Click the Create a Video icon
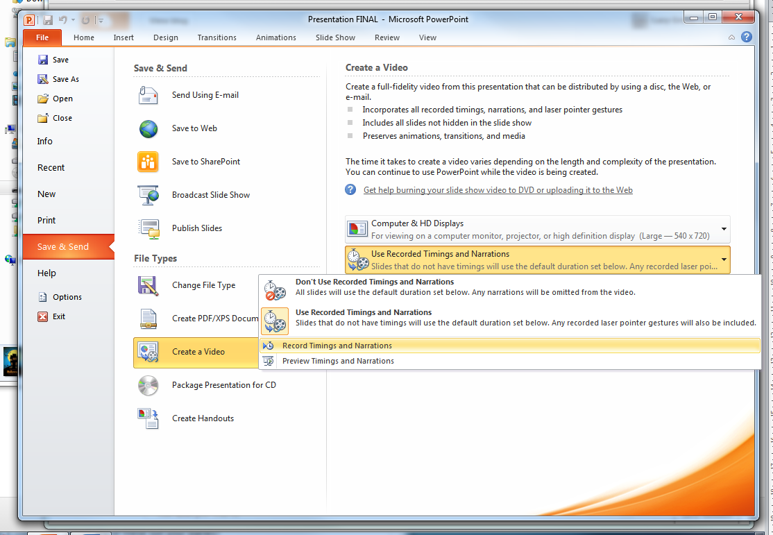 click(x=148, y=352)
